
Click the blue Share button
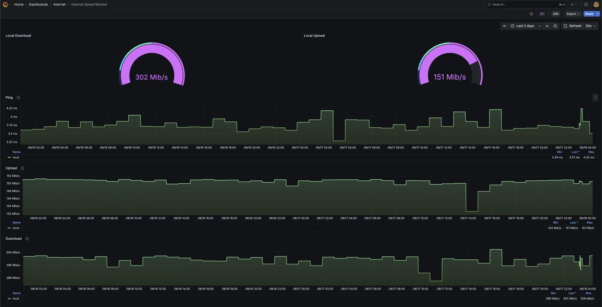(589, 14)
